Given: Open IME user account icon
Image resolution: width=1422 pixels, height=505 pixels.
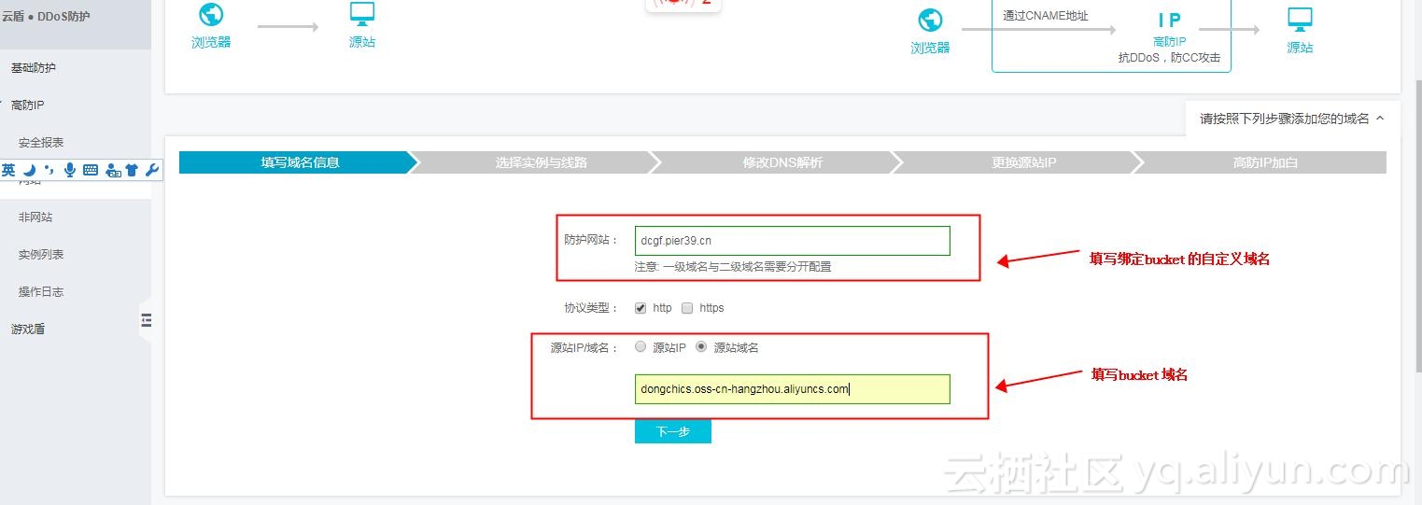Looking at the screenshot, I should [113, 170].
